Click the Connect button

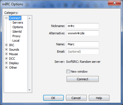[x=83, y=79]
